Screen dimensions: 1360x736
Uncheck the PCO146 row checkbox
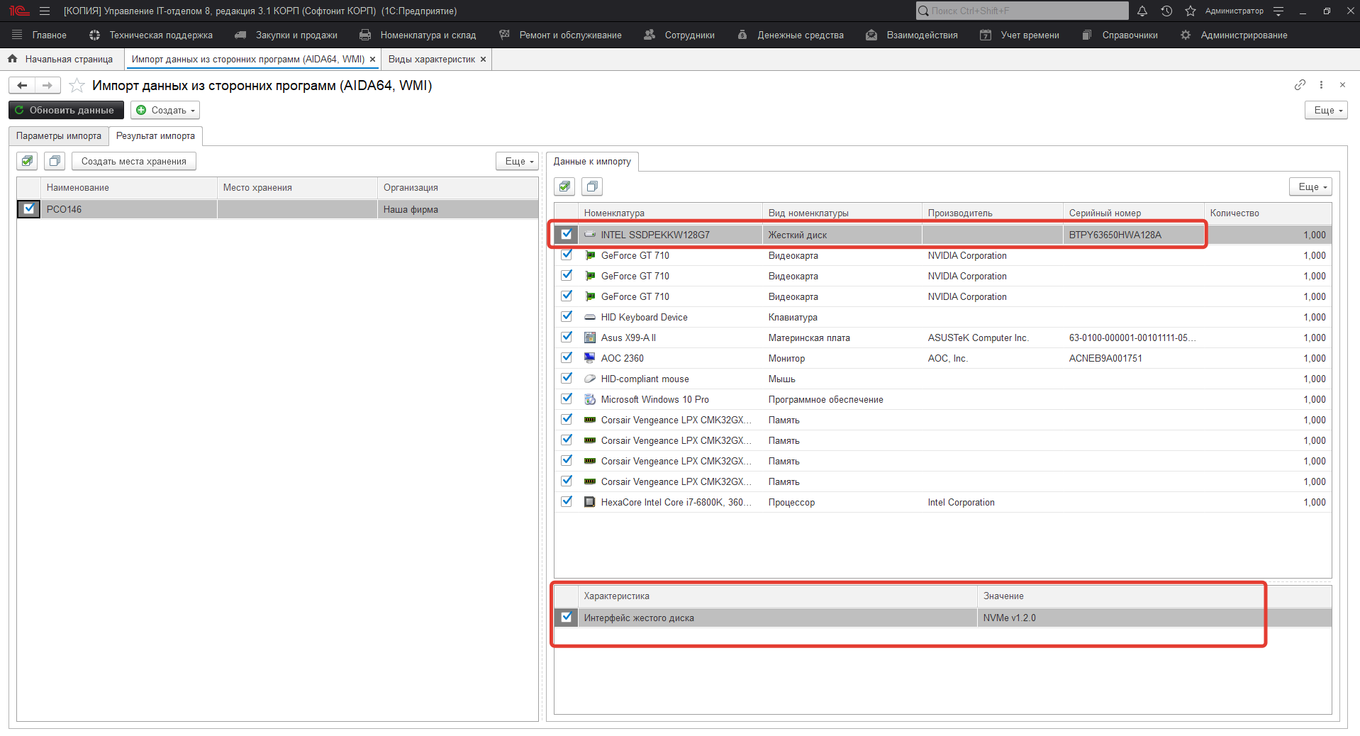29,209
